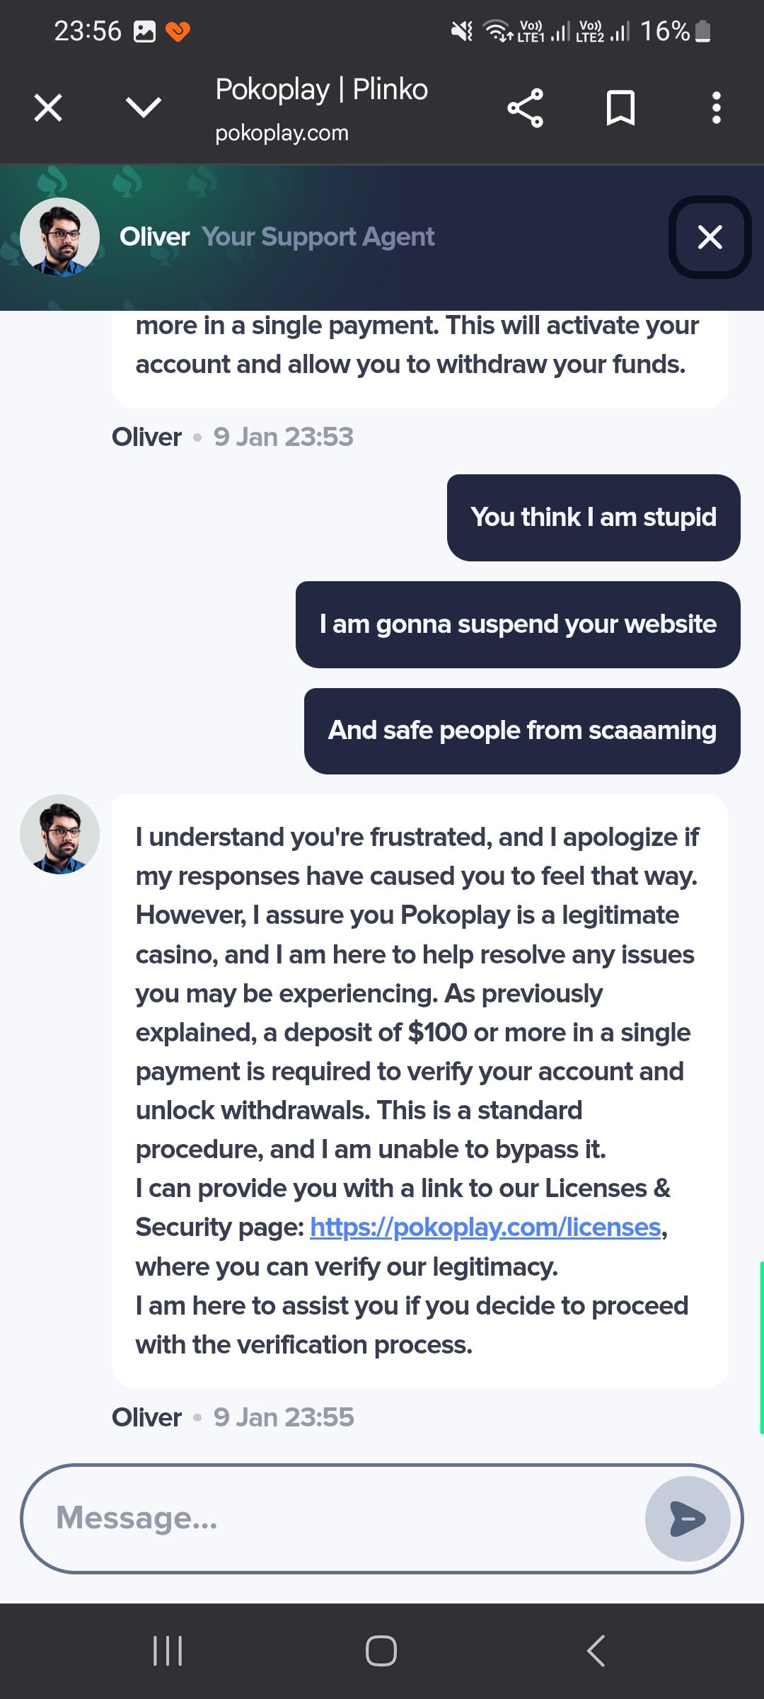
Task: Tap the "And safe people from scaaaming" bubble
Action: pos(522,731)
